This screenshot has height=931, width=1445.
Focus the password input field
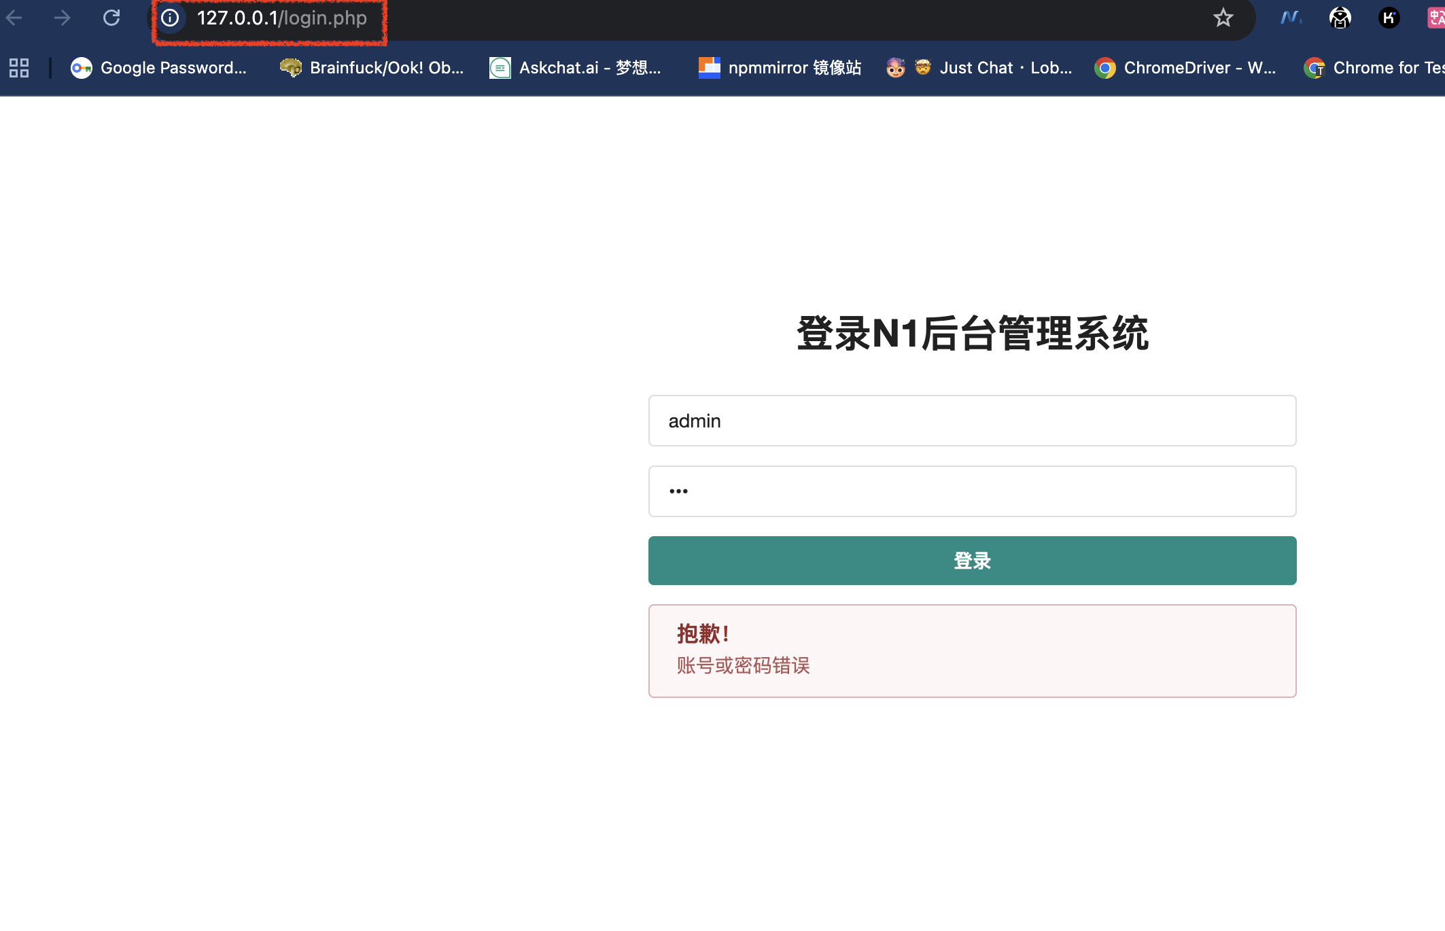point(972,491)
